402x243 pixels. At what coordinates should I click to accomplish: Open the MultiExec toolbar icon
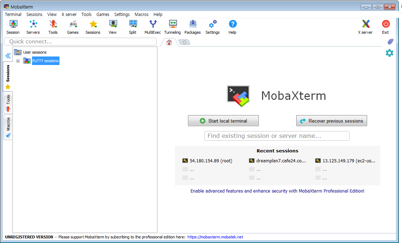153,27
